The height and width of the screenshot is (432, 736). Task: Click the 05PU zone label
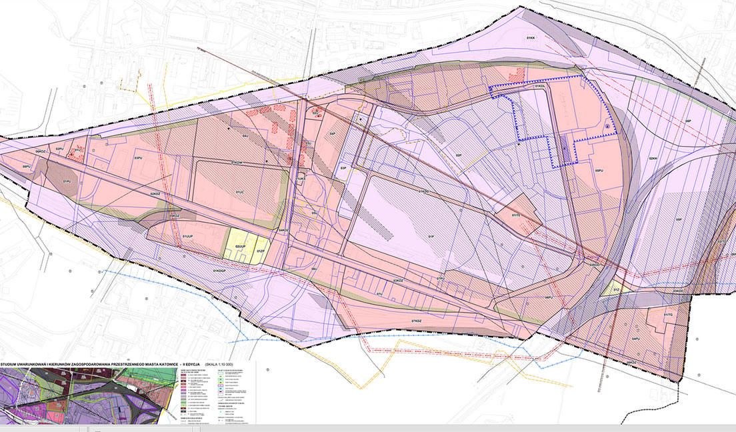(598, 171)
